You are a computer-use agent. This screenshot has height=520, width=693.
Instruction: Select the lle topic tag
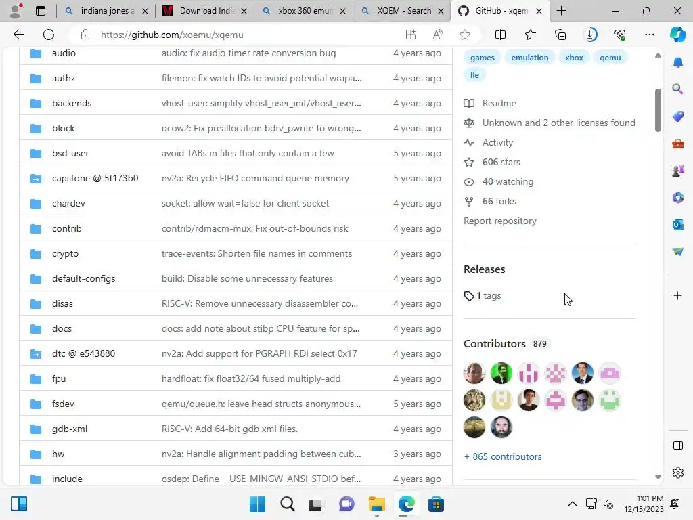474,75
